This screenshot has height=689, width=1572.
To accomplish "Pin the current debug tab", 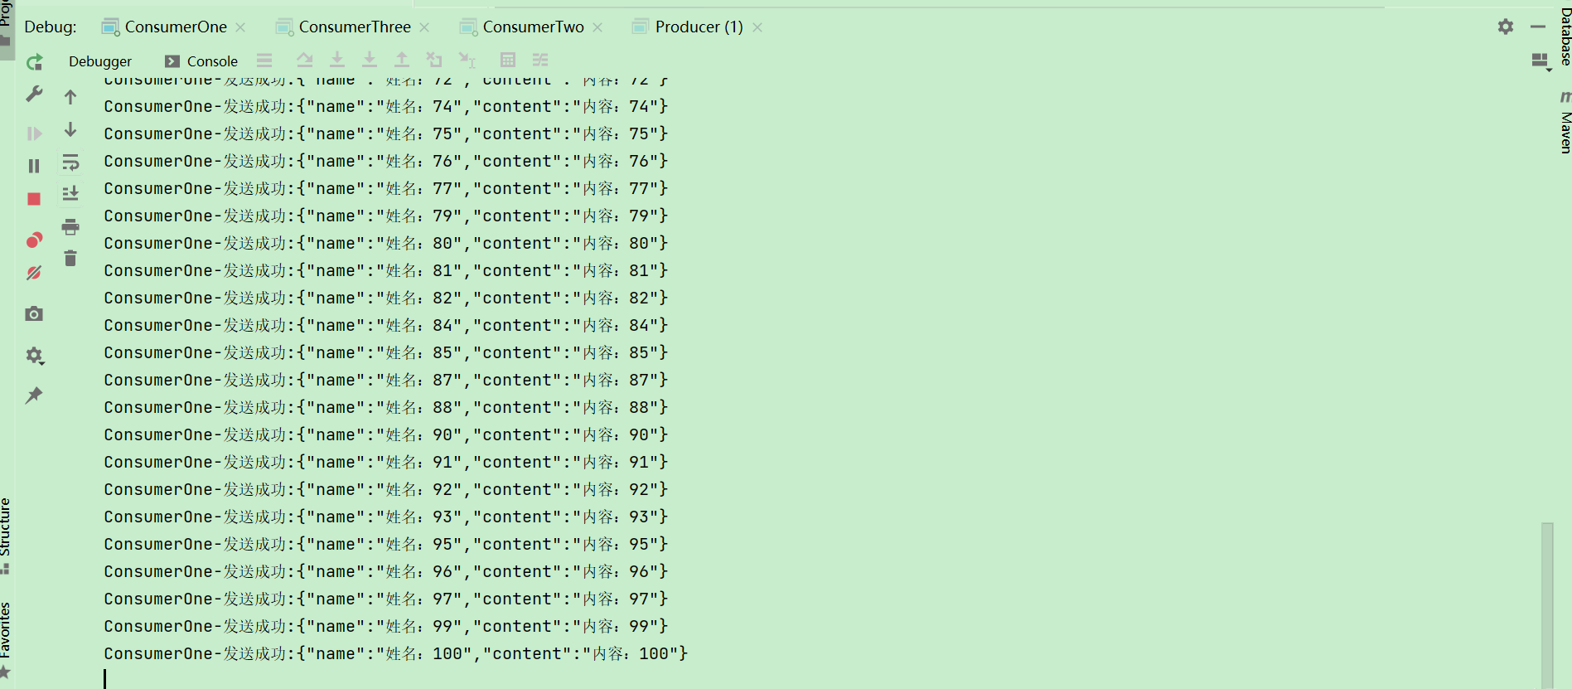I will point(34,395).
